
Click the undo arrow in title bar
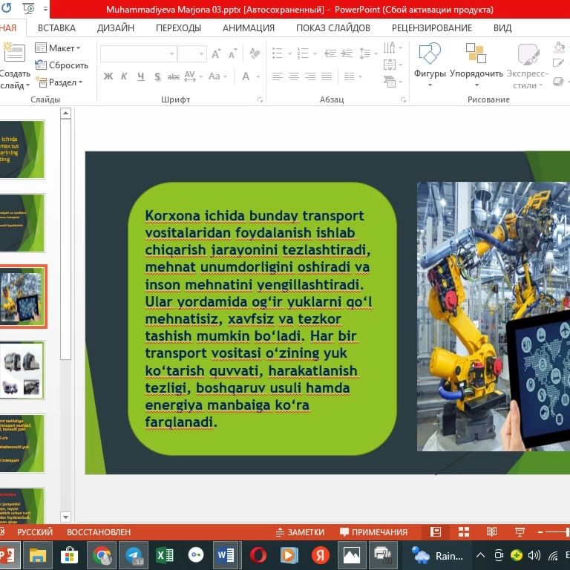pos(6,9)
